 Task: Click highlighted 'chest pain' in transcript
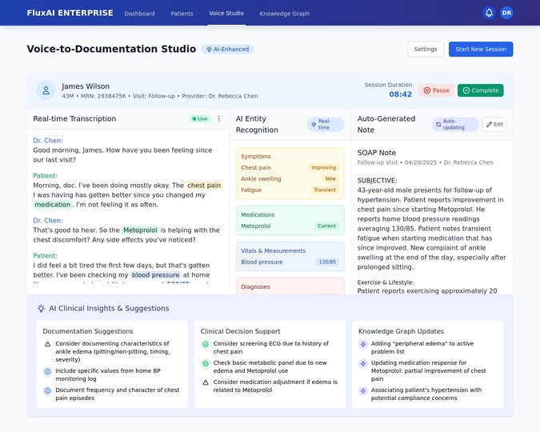pyautogui.click(x=204, y=186)
